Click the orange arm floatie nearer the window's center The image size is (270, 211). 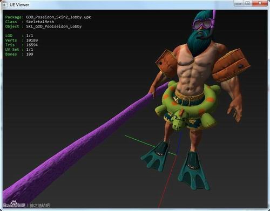165,63
